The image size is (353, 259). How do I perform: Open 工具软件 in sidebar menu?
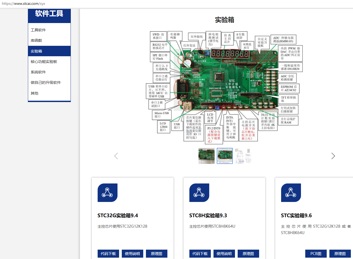point(49,30)
